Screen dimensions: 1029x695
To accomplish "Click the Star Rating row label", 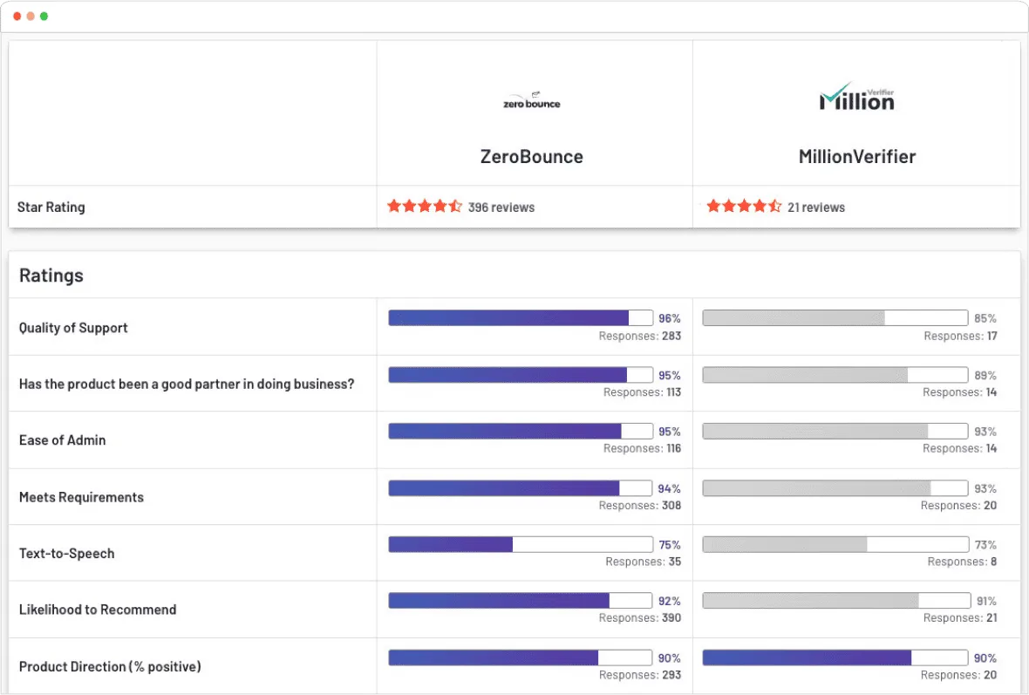I will coord(51,207).
